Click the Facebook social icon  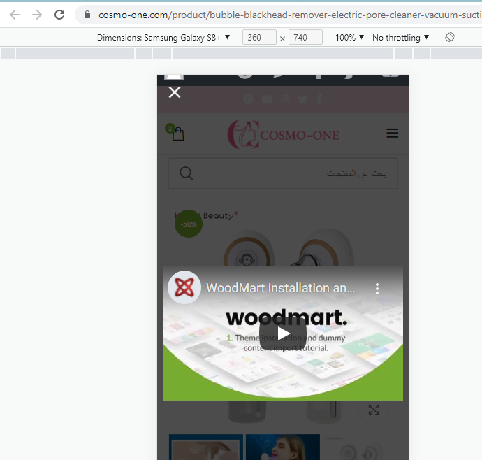coord(319,99)
